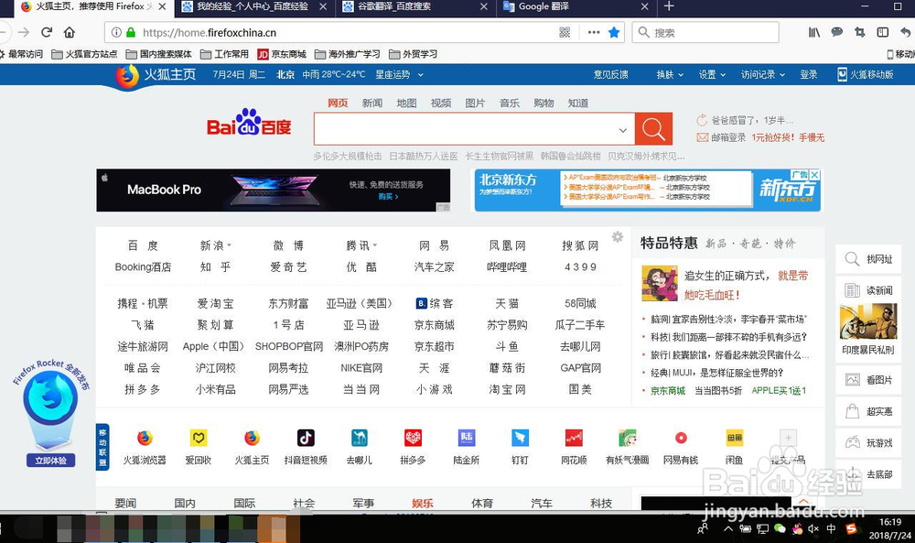Image resolution: width=915 pixels, height=543 pixels.
Task: Open site settings gear icon in links panel
Action: (618, 236)
